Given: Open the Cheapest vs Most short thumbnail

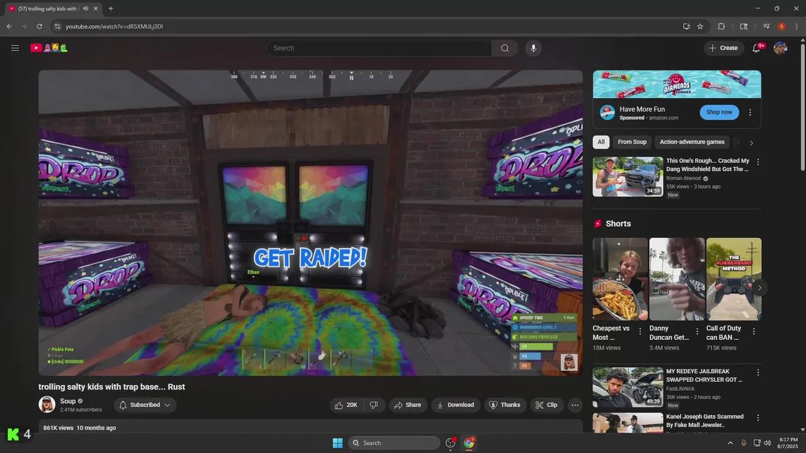Looking at the screenshot, I should (620, 279).
